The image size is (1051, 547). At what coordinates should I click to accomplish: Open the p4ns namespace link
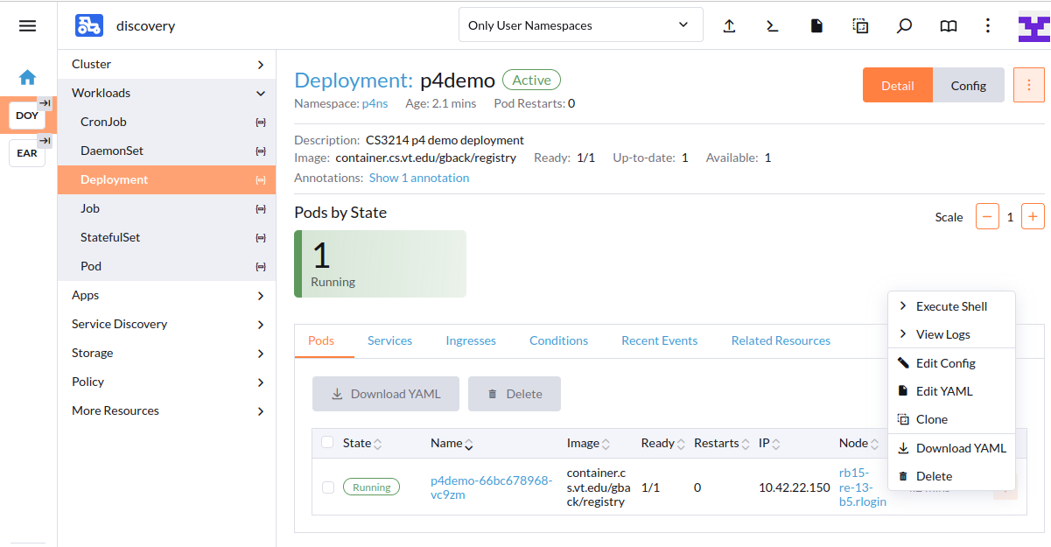pyautogui.click(x=375, y=103)
